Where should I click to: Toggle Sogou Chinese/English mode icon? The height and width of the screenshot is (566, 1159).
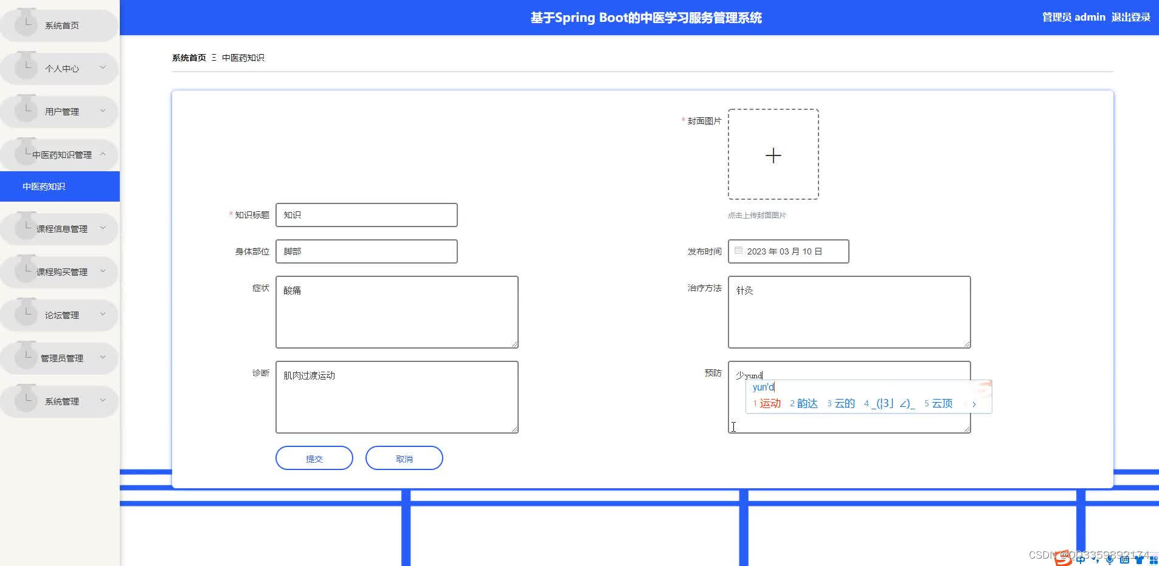click(x=1081, y=559)
